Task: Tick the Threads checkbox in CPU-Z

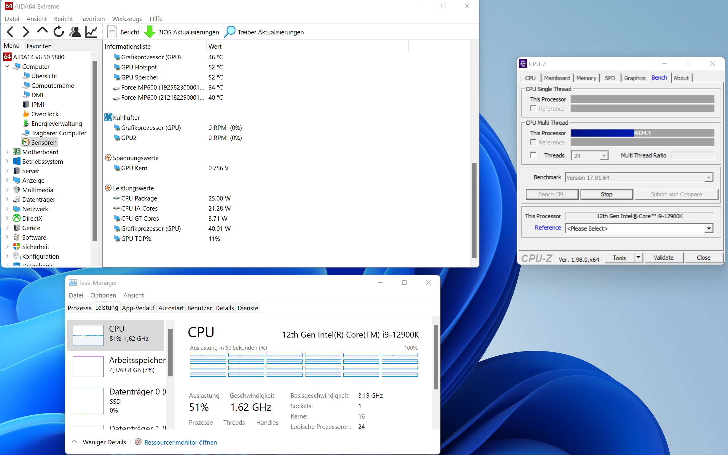Action: 533,155
